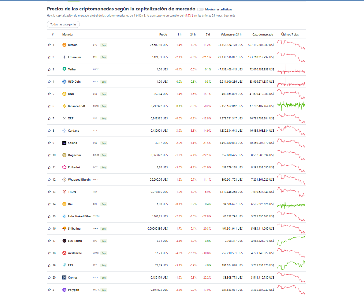Click the Lido Staked Ether name link
This screenshot has height=296, width=364.
(x=80, y=216)
